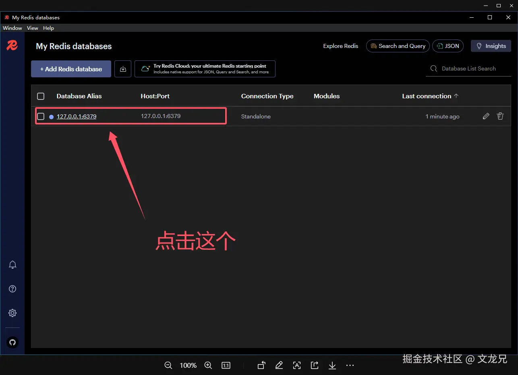
Task: Edit the 127.0.0.1:6379 database with pencil icon
Action: (486, 116)
